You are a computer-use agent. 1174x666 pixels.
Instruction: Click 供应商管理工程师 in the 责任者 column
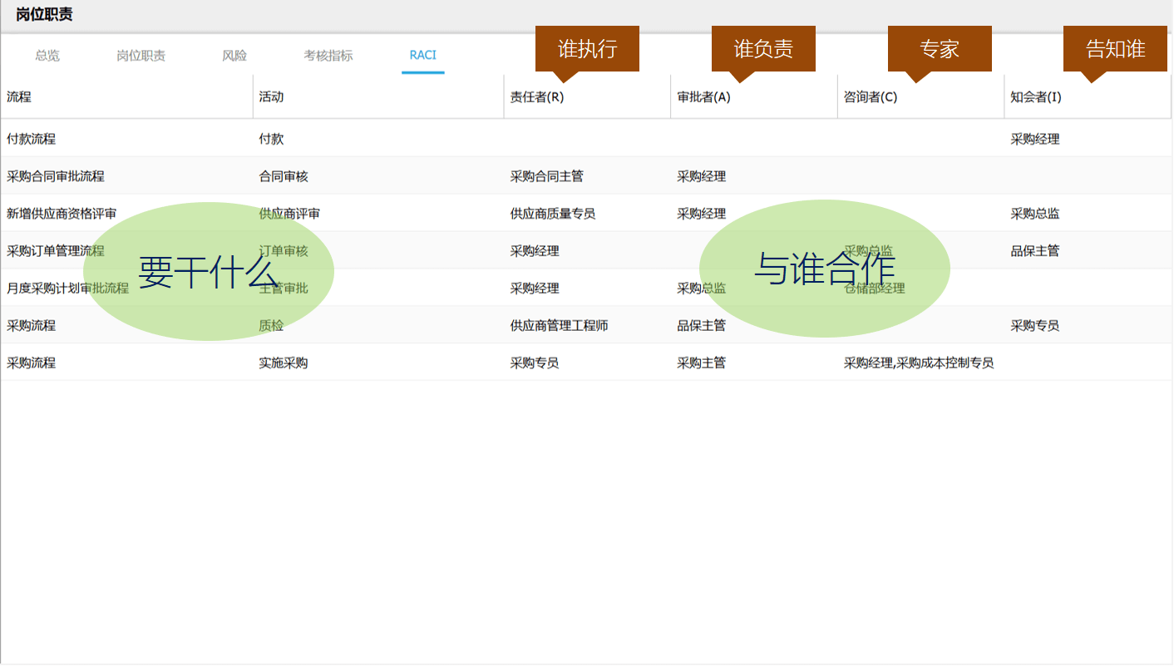tap(559, 326)
